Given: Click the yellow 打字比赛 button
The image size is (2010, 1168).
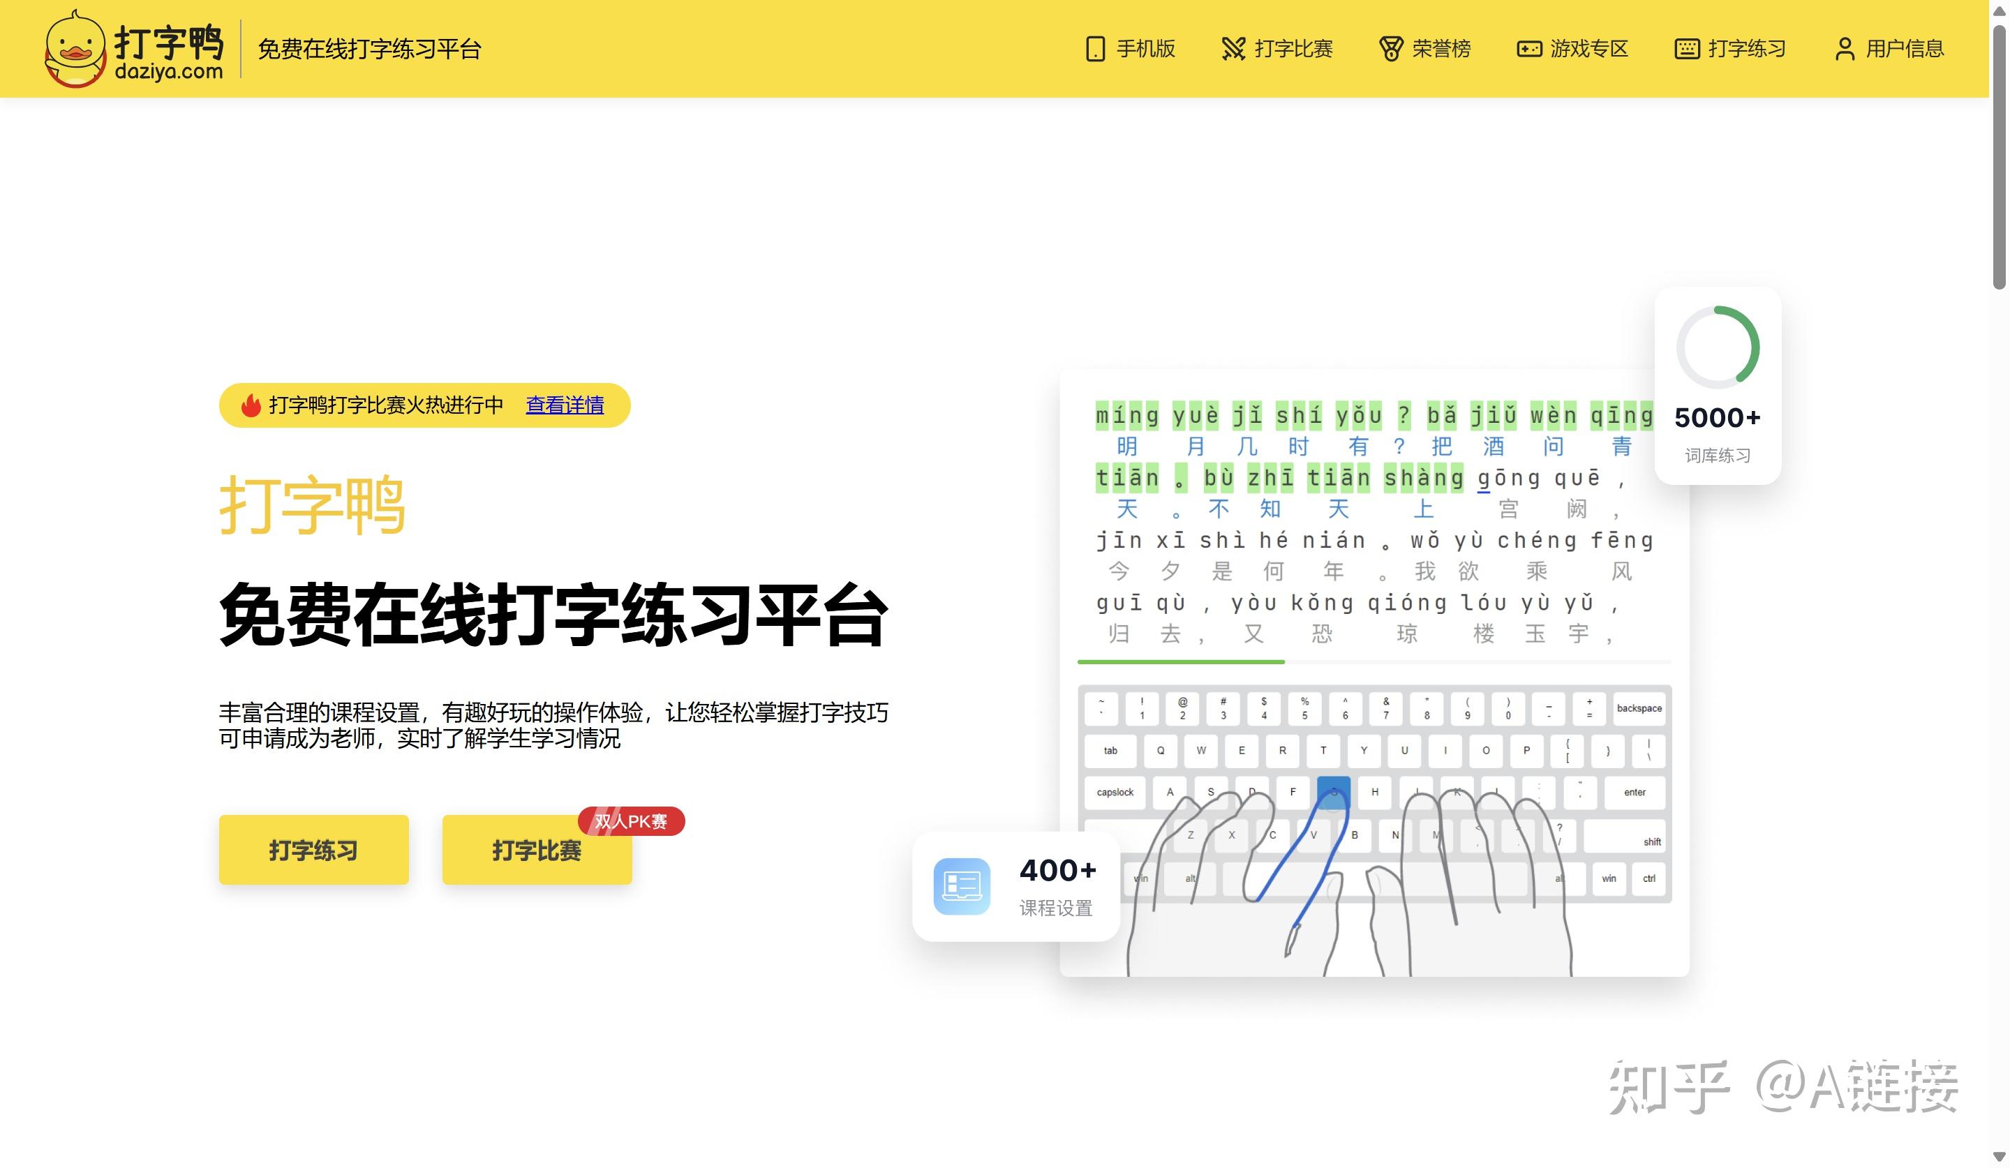Looking at the screenshot, I should tap(537, 849).
